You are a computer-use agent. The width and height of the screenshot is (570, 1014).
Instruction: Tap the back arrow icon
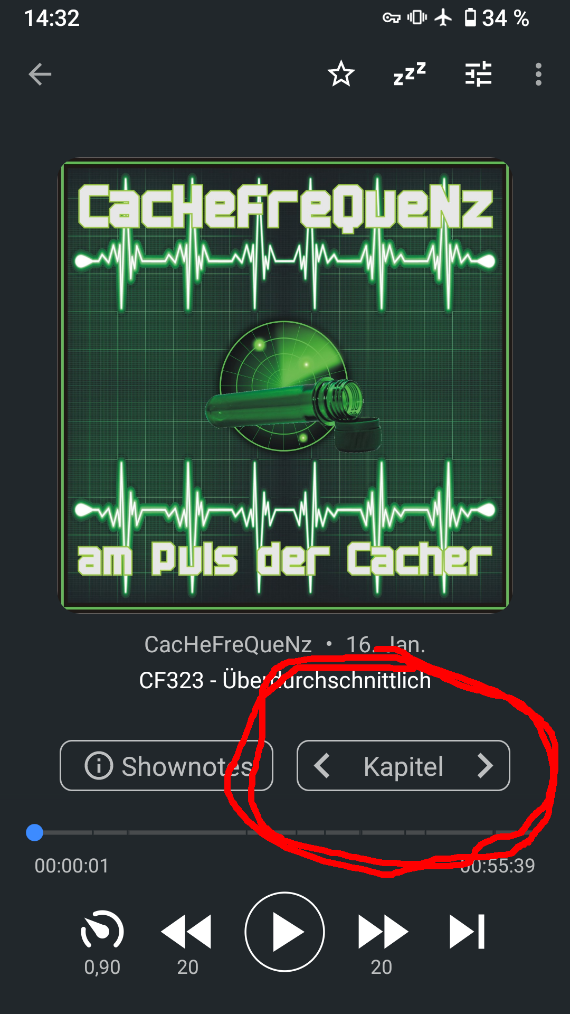click(x=40, y=74)
